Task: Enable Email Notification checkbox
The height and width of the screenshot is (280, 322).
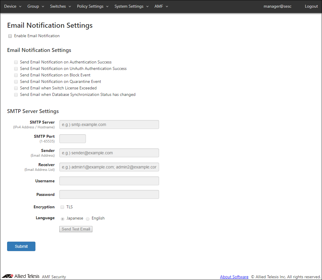Action: click(10, 36)
